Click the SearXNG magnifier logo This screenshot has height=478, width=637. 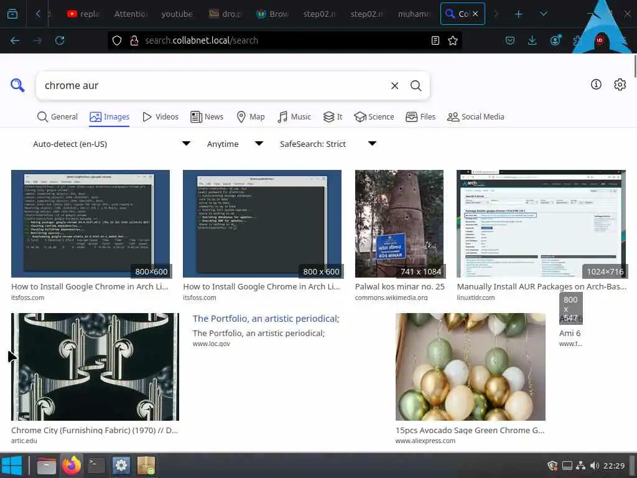pos(17,85)
